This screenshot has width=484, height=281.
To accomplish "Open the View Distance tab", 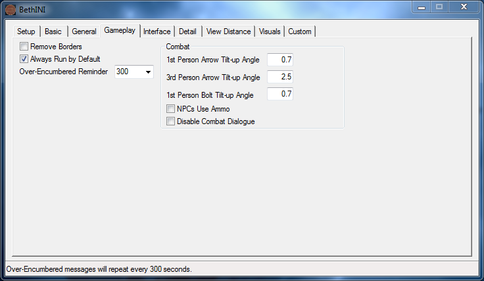I will (228, 32).
